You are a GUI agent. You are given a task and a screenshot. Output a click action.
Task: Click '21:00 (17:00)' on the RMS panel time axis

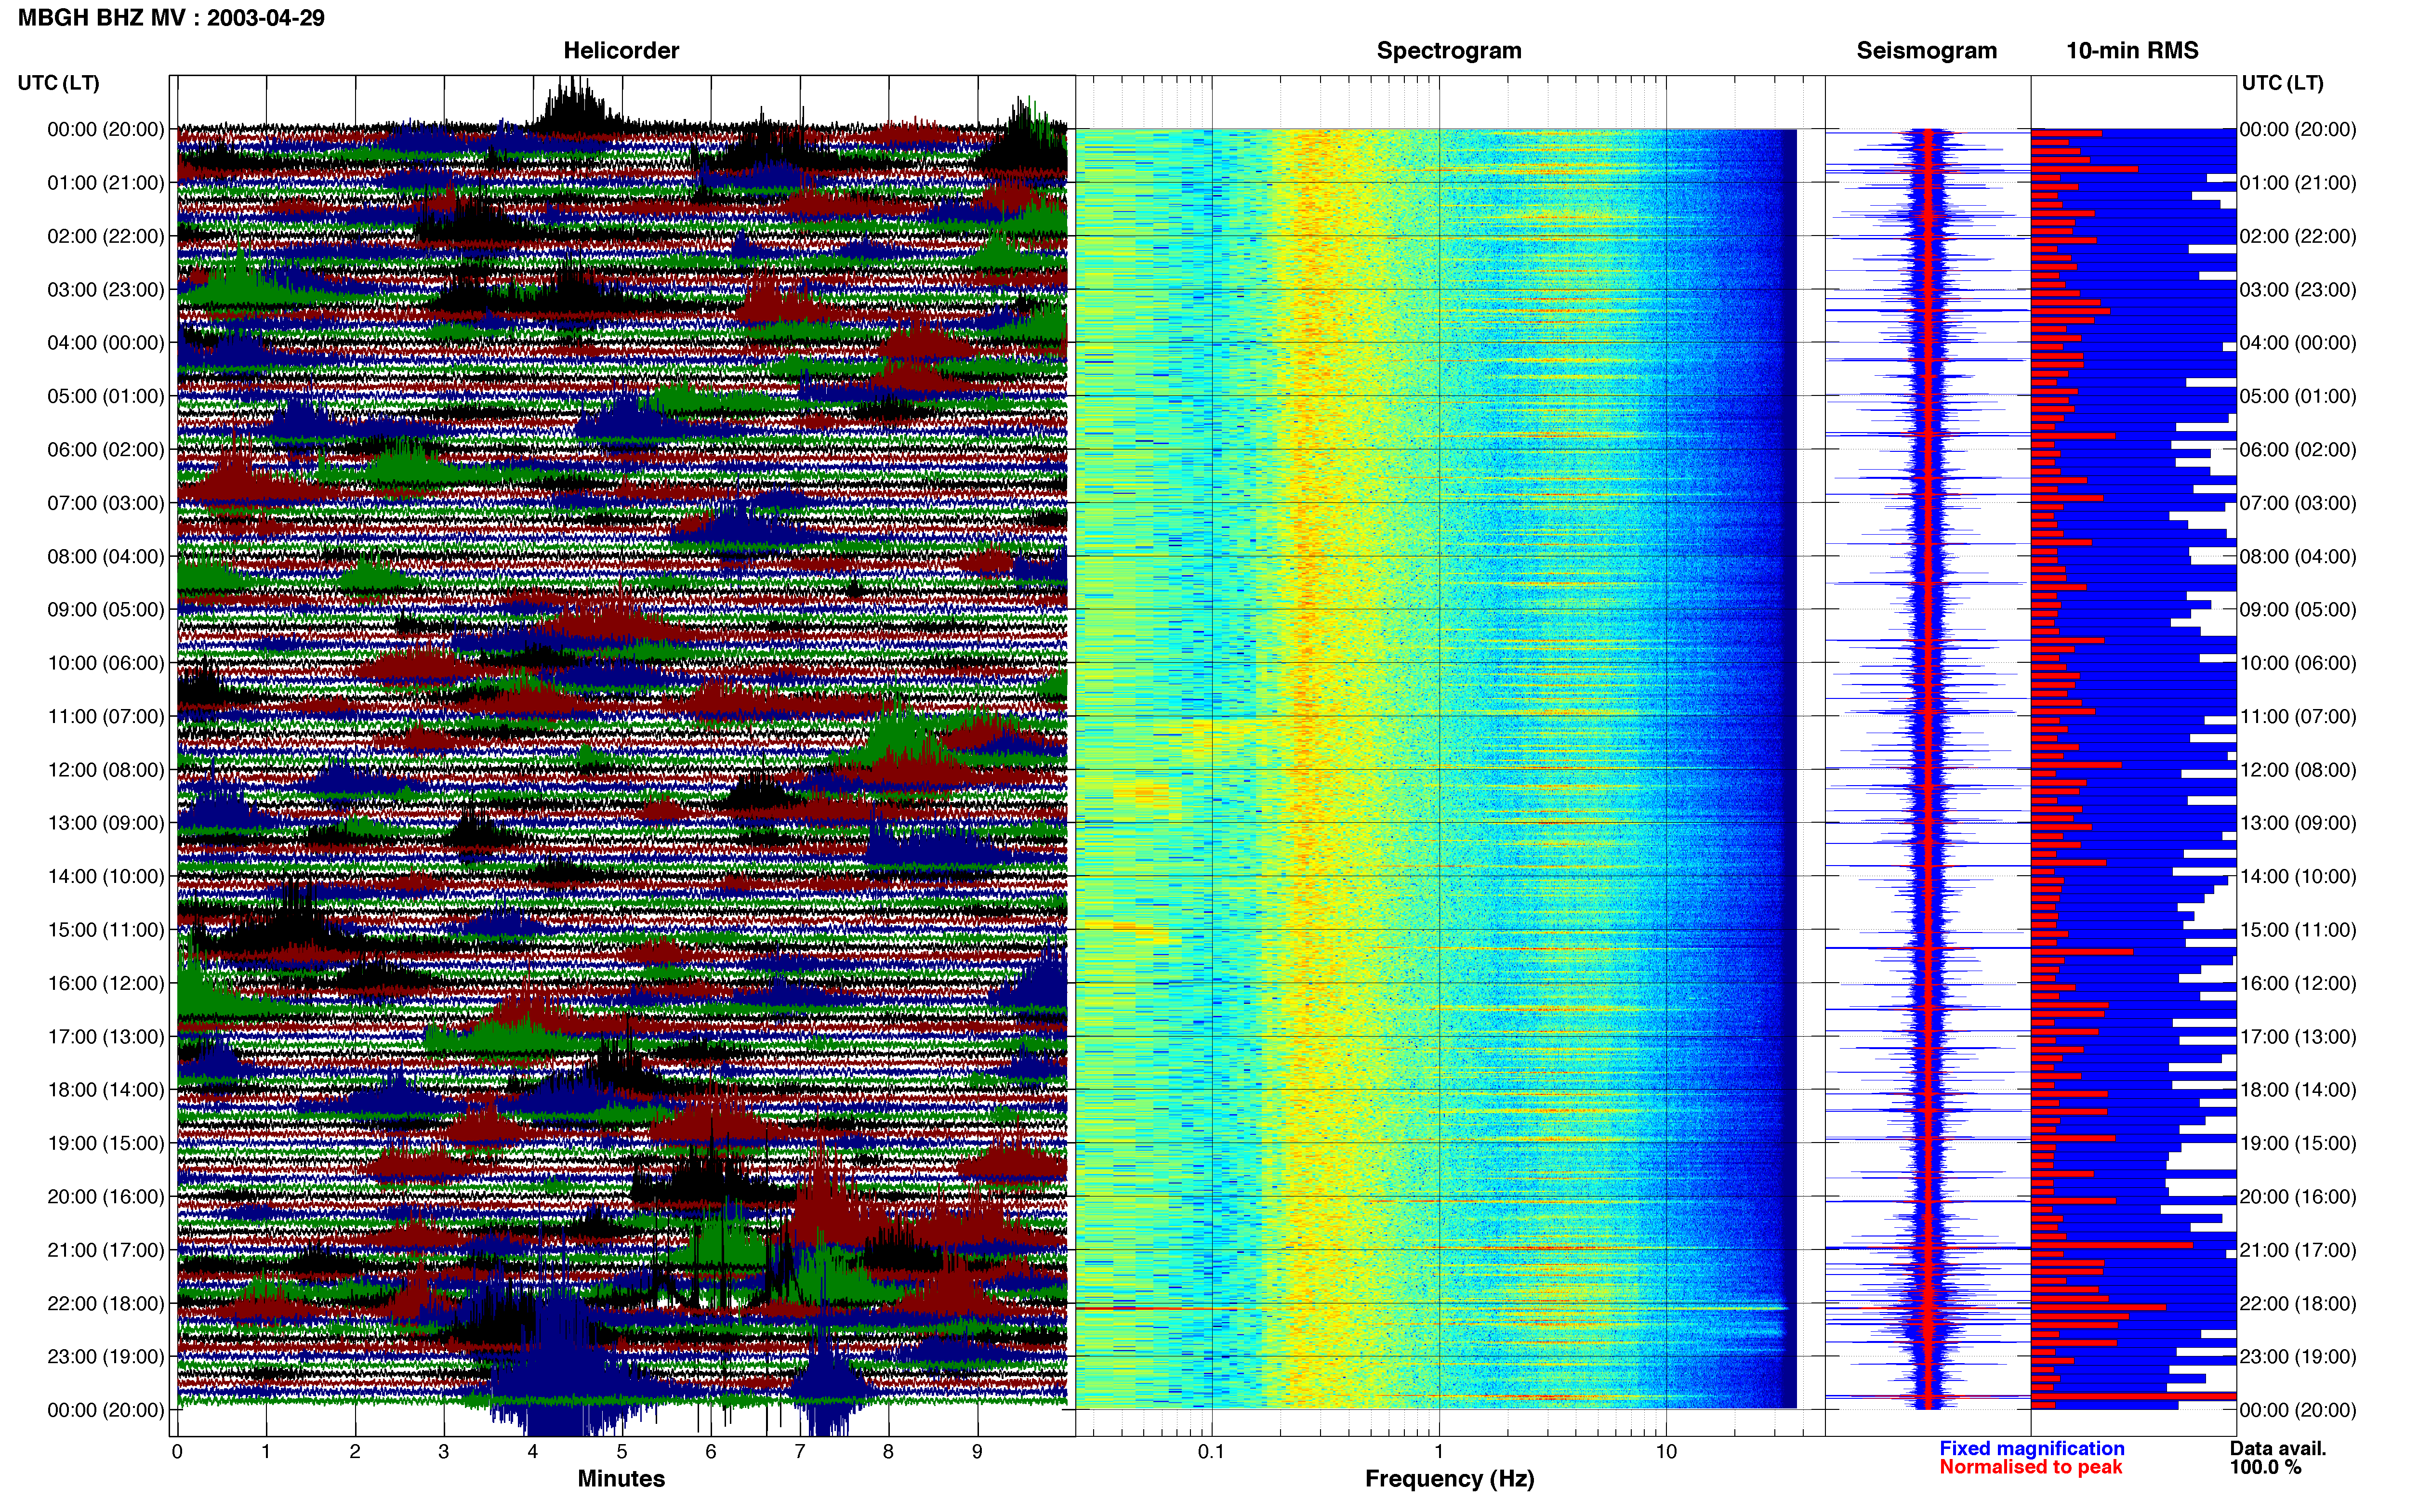(x=2298, y=1250)
